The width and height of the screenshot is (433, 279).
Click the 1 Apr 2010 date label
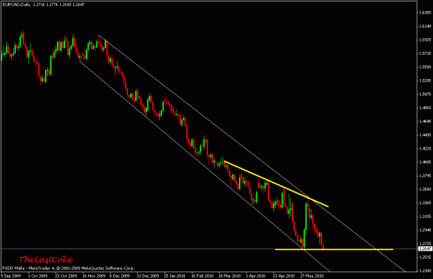(256, 276)
